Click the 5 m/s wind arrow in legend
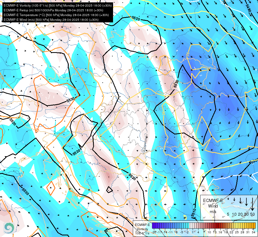 pyautogui.click(x=228, y=199)
